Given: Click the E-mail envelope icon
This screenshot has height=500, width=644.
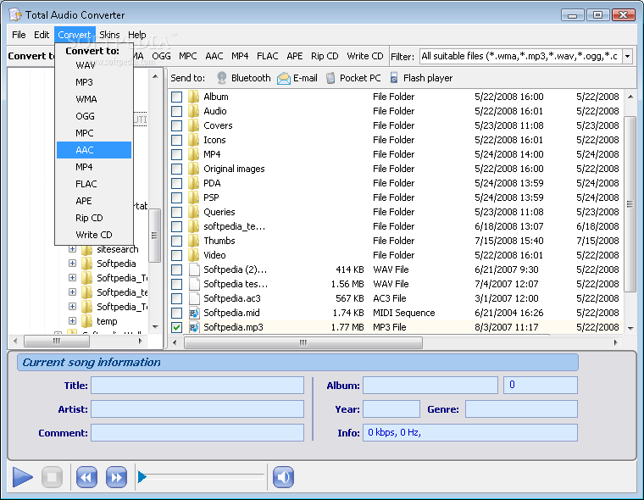Looking at the screenshot, I should coord(283,78).
